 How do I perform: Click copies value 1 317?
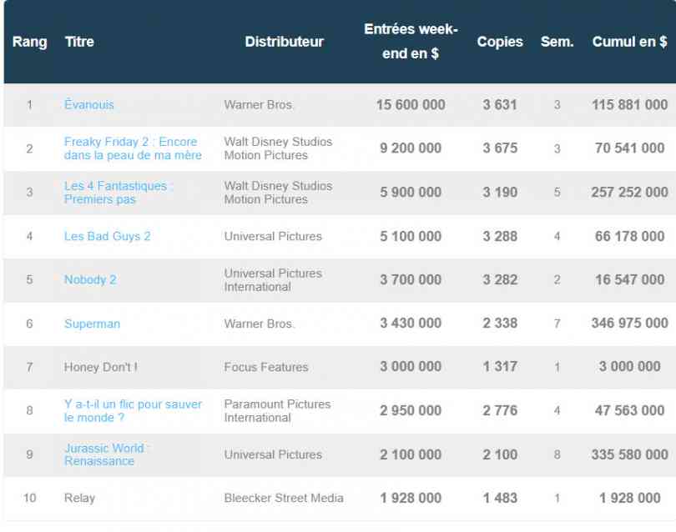pos(500,367)
